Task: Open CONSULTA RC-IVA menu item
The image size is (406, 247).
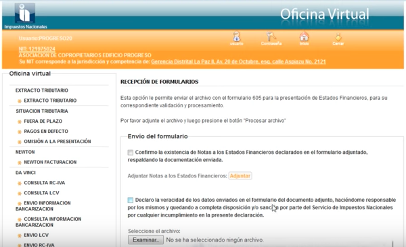Action: (45, 183)
